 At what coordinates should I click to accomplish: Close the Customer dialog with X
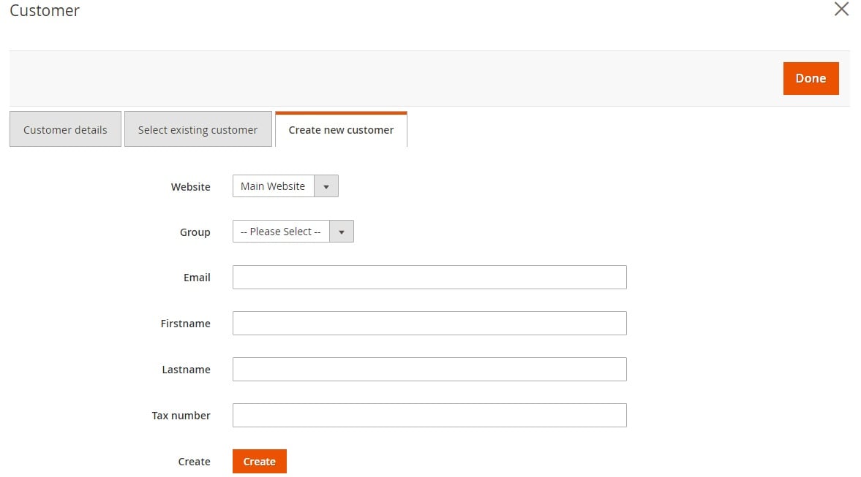pos(841,9)
